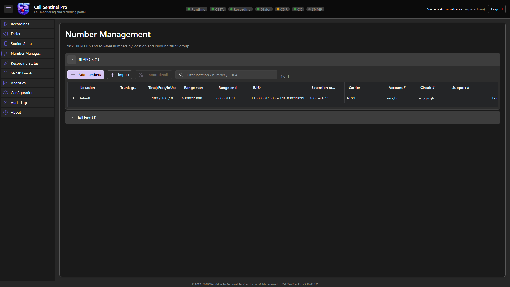The image size is (510, 287).
Task: Click the Runtime status pill
Action: 197,9
